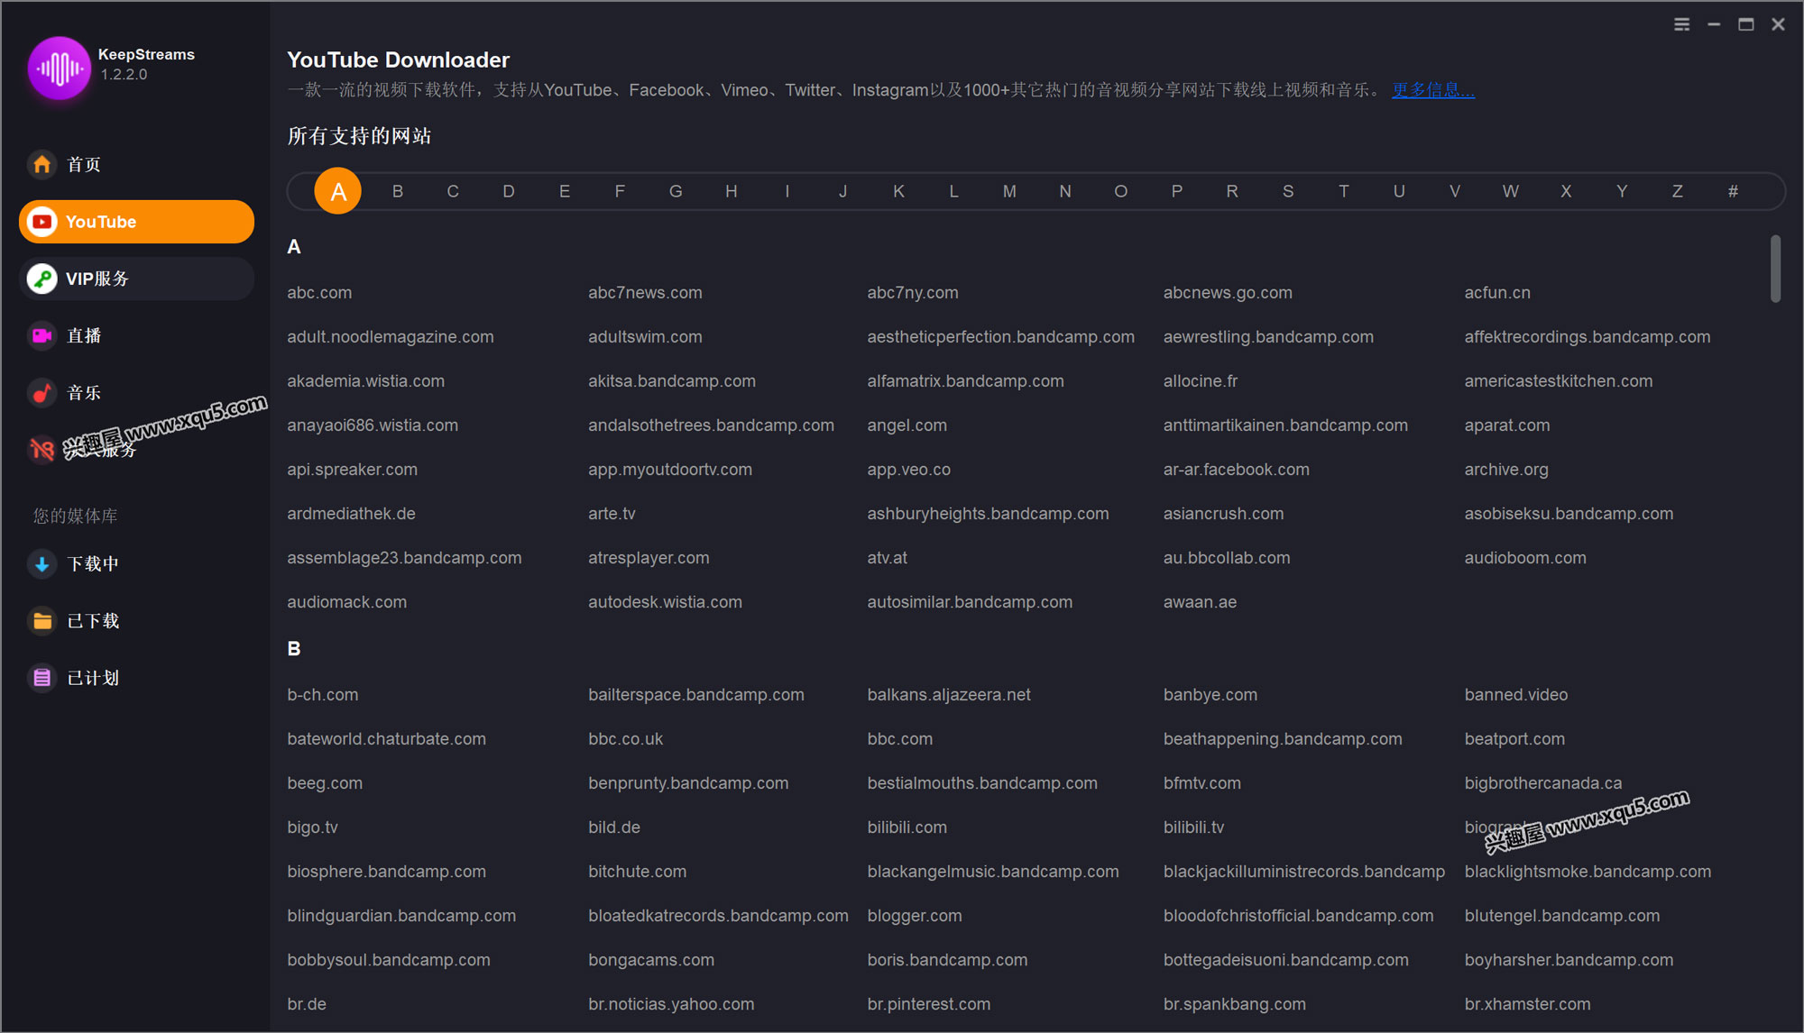
Task: Jump to letter S sites
Action: (x=1288, y=191)
